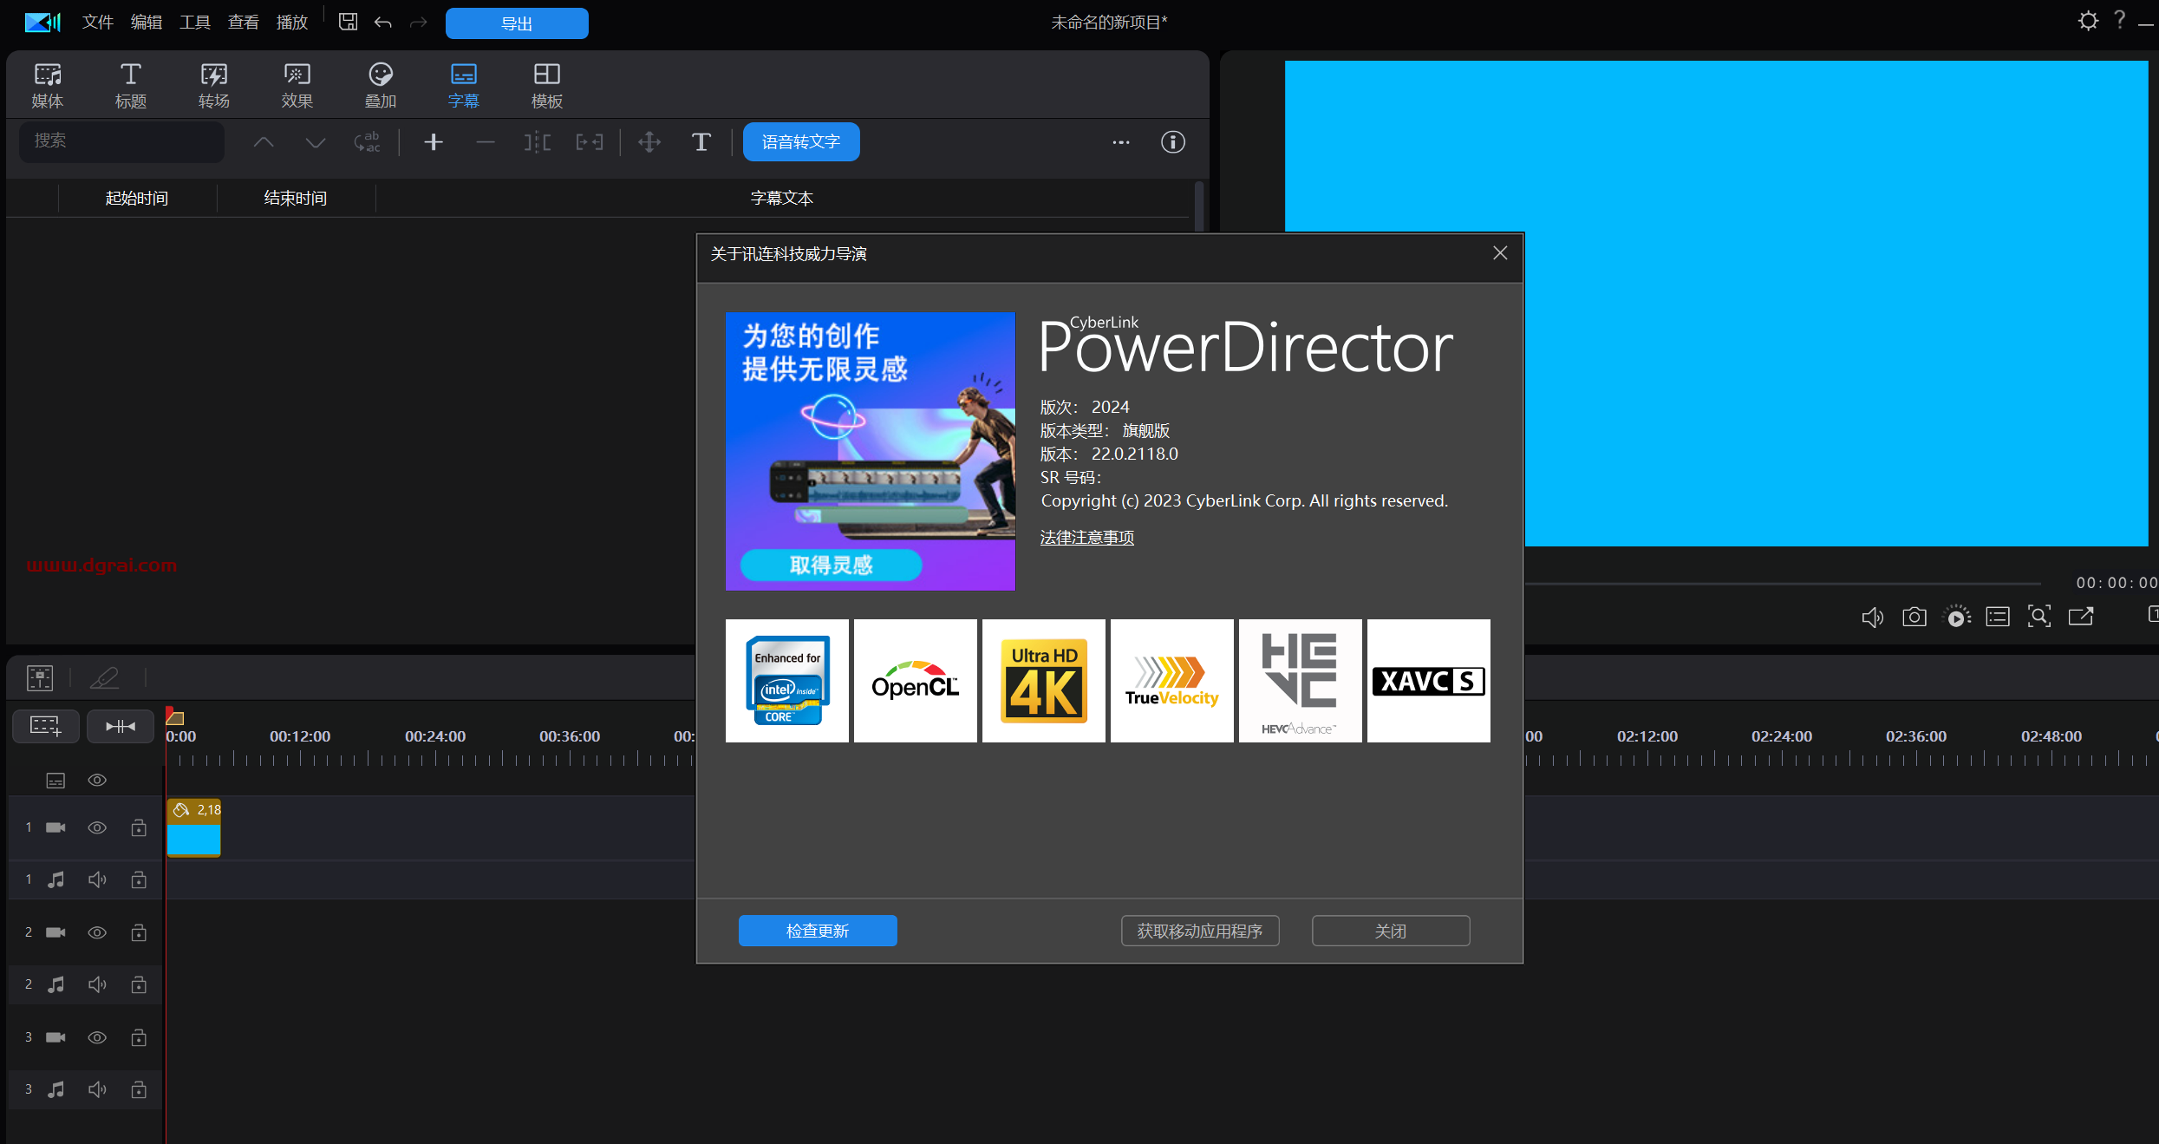2159x1144 pixels.
Task: Click the preview subtitle list icon
Action: pyautogui.click(x=1998, y=617)
